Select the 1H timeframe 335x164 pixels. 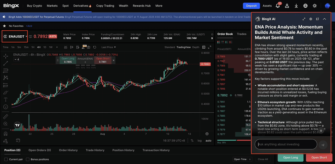tap(33, 47)
